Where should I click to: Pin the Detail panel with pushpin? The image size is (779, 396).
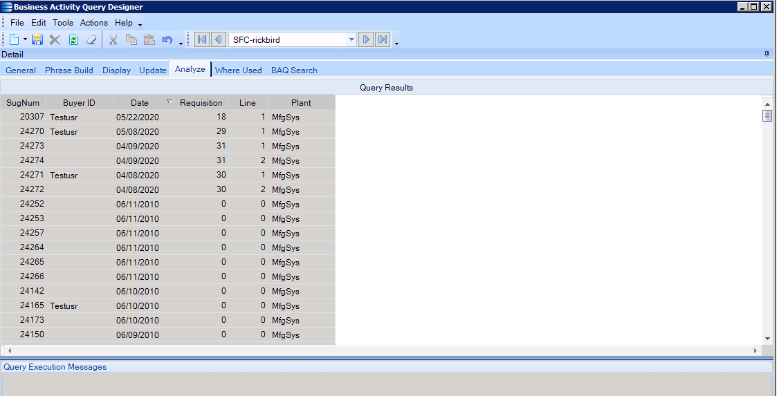[767, 54]
